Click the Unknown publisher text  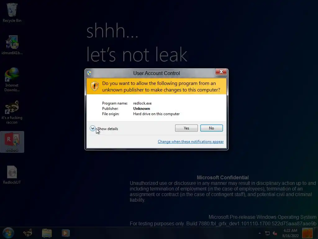[142, 109]
